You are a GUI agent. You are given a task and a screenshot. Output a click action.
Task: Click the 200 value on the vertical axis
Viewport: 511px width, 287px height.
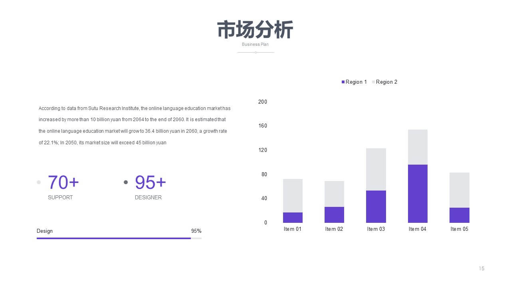[263, 102]
